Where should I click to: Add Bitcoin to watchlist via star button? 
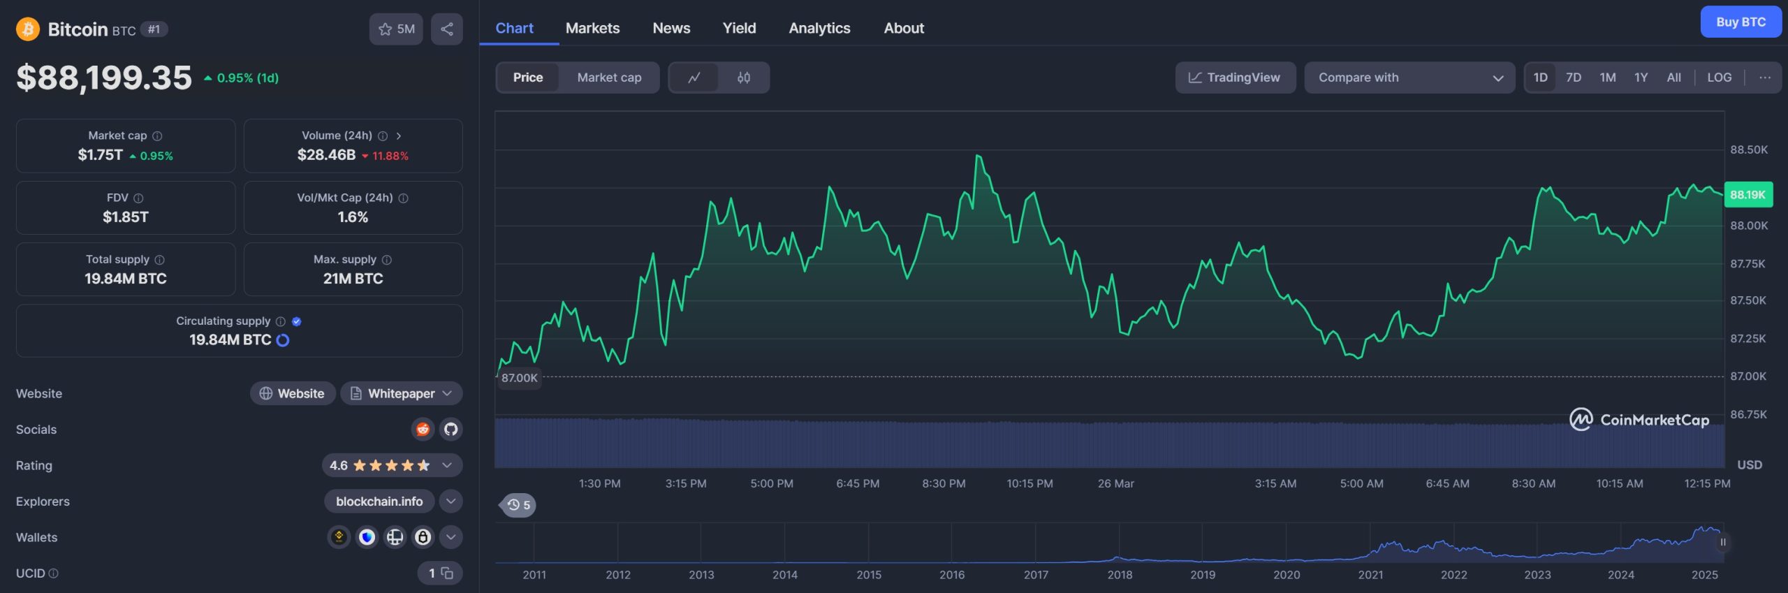[396, 29]
